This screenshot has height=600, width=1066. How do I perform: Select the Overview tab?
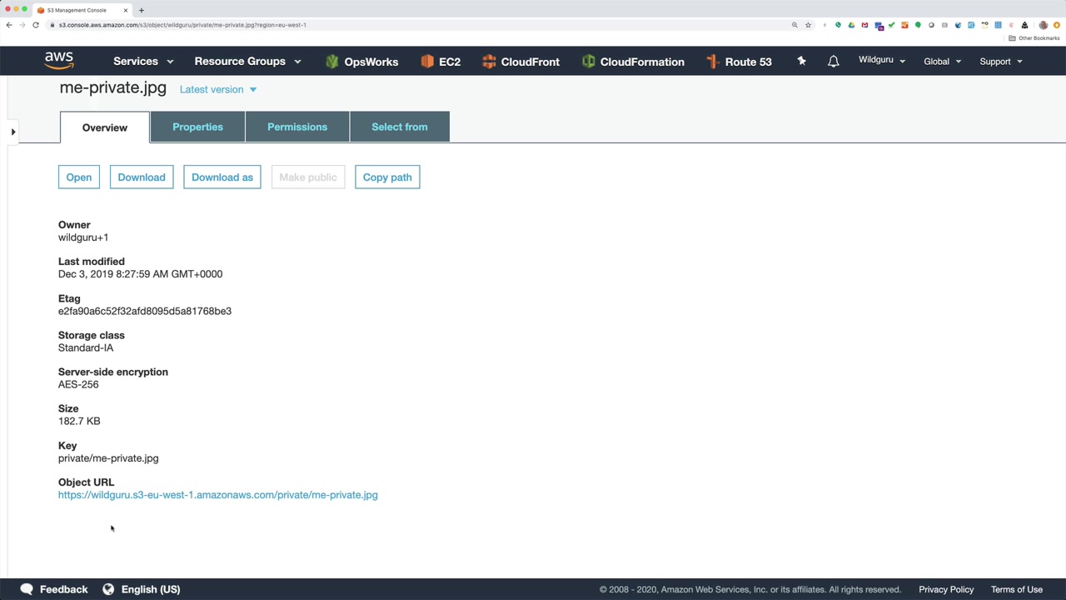coord(105,127)
